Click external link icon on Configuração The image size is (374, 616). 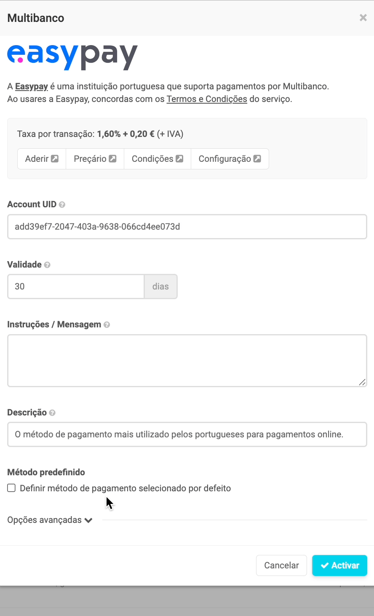pos(257,159)
